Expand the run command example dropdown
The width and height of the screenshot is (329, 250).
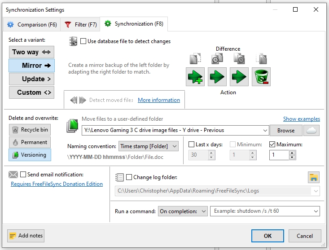[316, 211]
